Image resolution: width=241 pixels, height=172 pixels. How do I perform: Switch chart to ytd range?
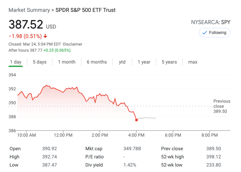122,62
